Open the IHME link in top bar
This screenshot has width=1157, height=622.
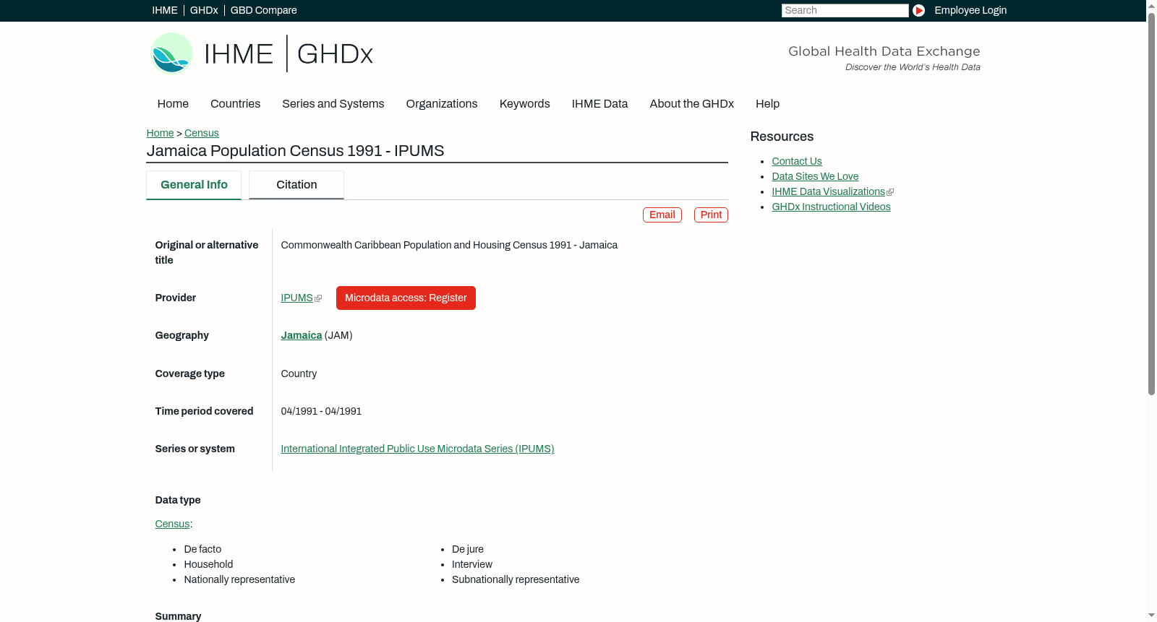pyautogui.click(x=165, y=10)
